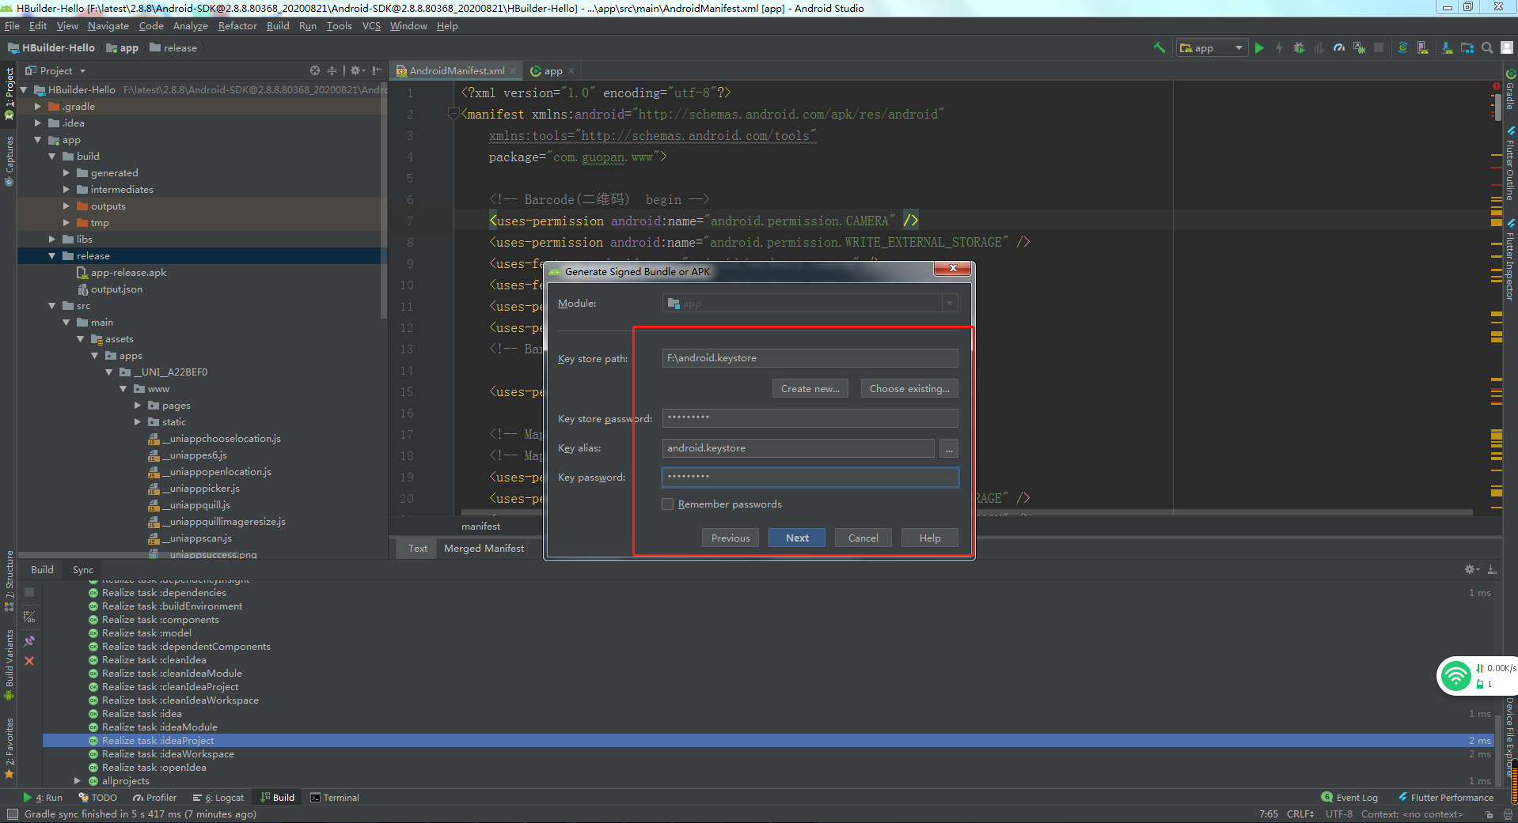1518x823 pixels.
Task: Click the ellipsis button beside Key alias
Action: (949, 448)
